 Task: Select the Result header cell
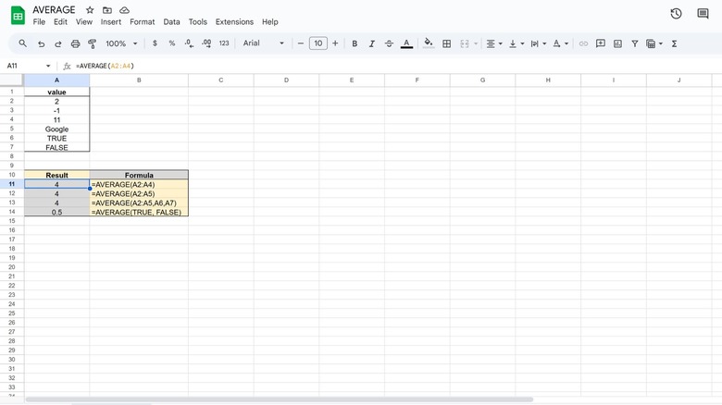pos(56,175)
